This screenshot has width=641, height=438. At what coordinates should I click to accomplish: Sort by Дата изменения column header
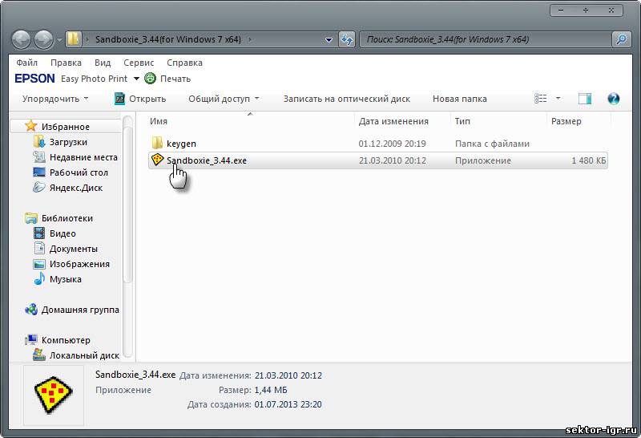[393, 121]
